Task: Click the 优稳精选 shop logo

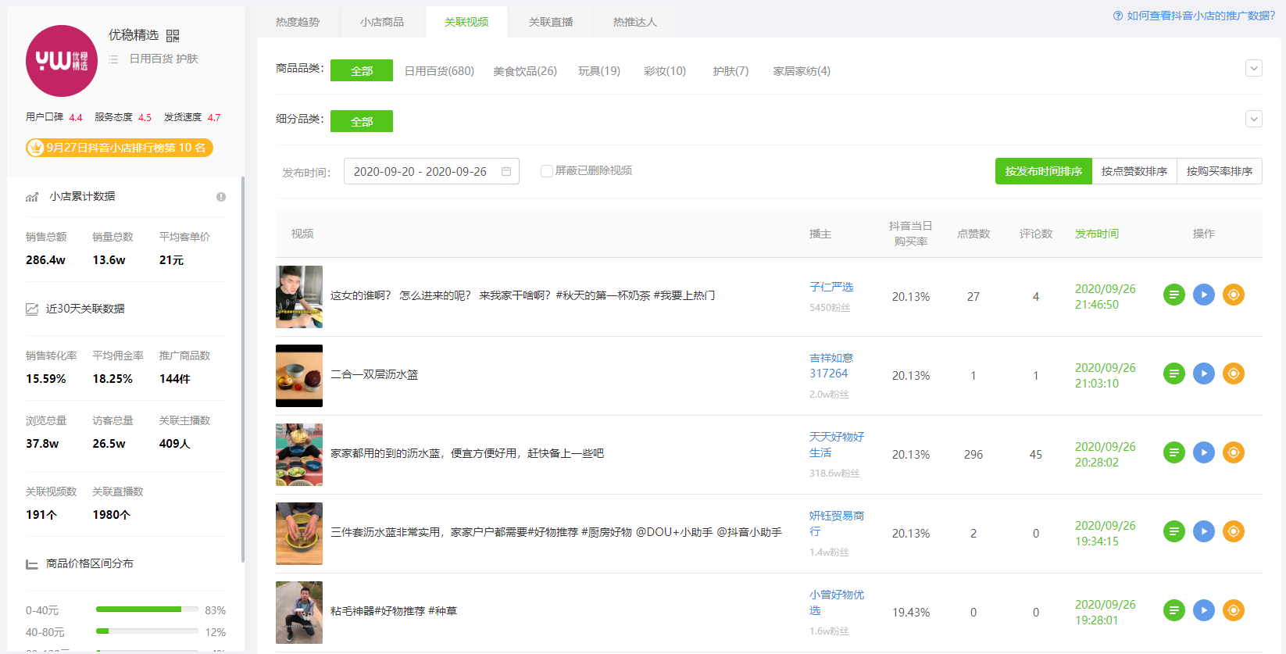Action: 62,61
